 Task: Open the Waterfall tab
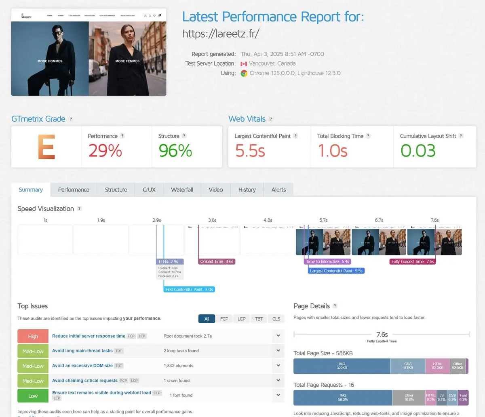182,190
